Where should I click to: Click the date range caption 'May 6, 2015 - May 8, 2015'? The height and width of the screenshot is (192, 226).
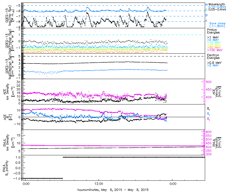coord(125,190)
